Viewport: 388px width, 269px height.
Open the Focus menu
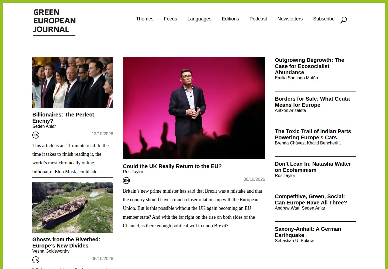171,19
